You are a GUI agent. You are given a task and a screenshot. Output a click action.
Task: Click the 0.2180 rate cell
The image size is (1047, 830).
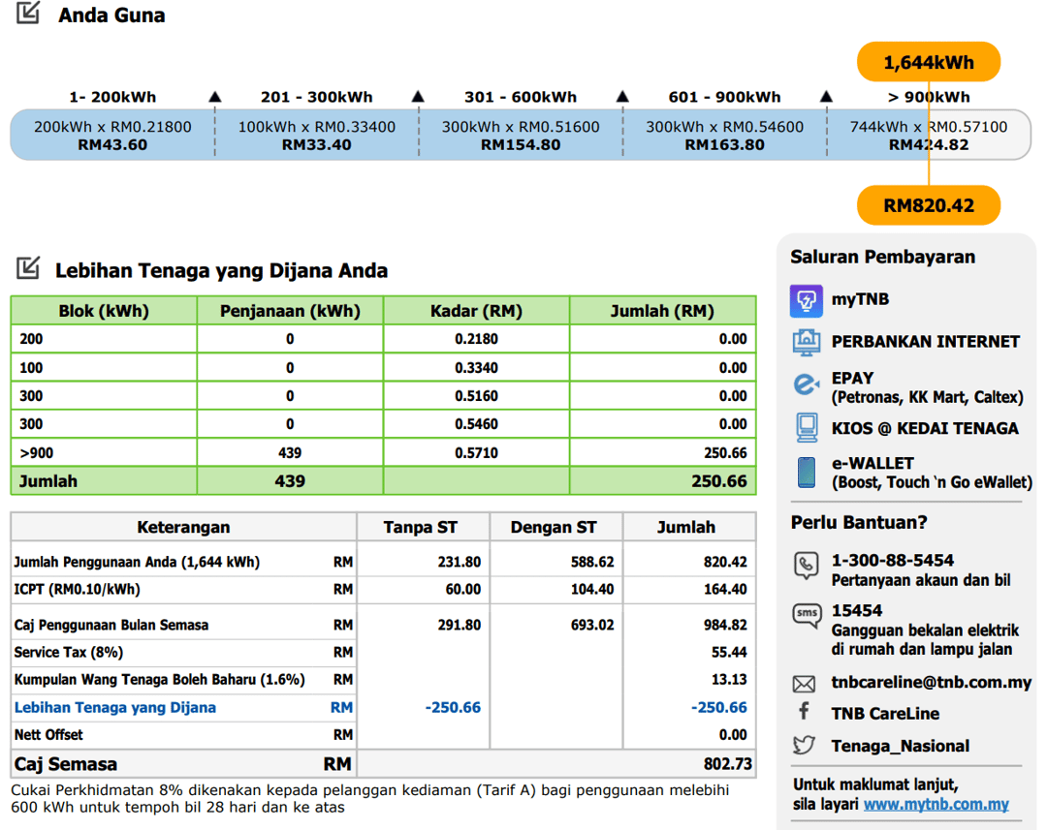tap(476, 339)
